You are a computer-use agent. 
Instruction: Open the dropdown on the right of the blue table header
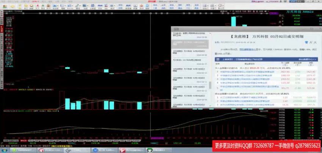click(x=307, y=59)
